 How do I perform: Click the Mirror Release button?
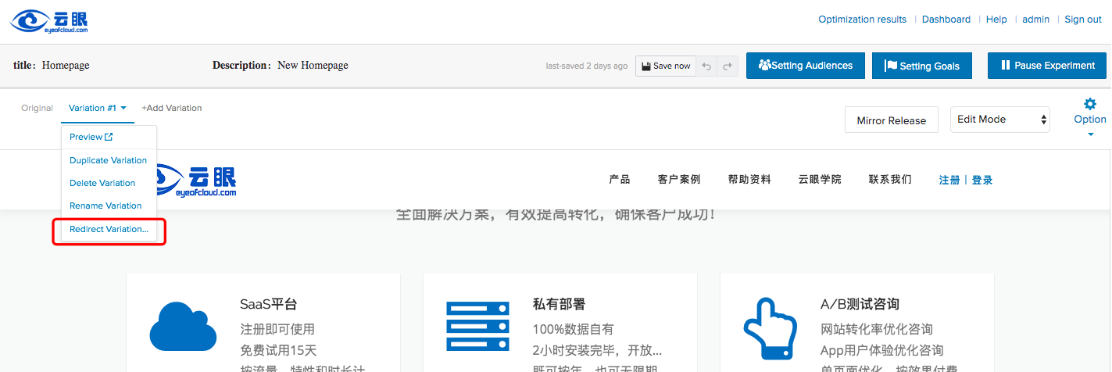pyautogui.click(x=891, y=120)
